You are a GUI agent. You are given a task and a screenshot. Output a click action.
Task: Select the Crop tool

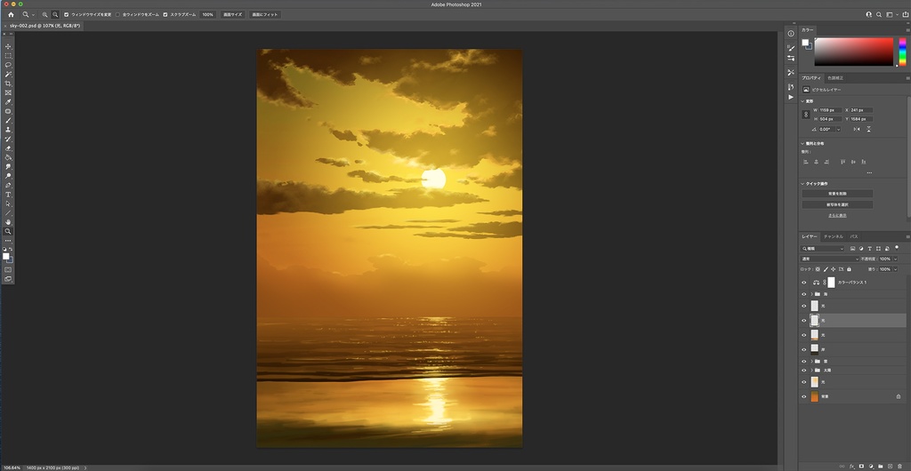(8, 84)
